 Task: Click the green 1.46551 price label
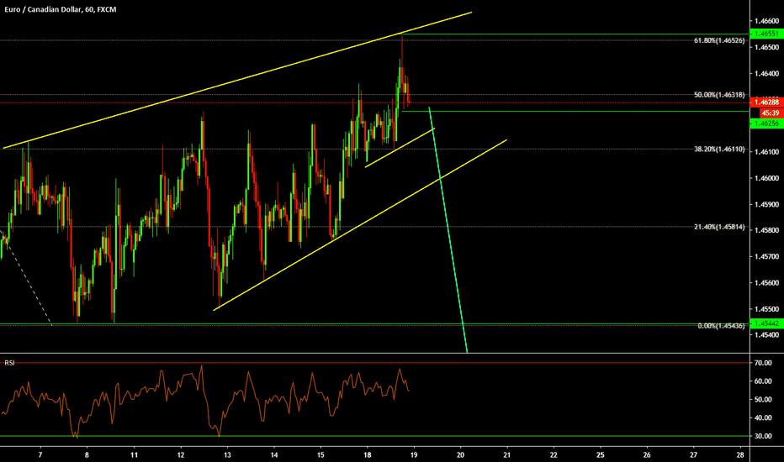pyautogui.click(x=765, y=34)
